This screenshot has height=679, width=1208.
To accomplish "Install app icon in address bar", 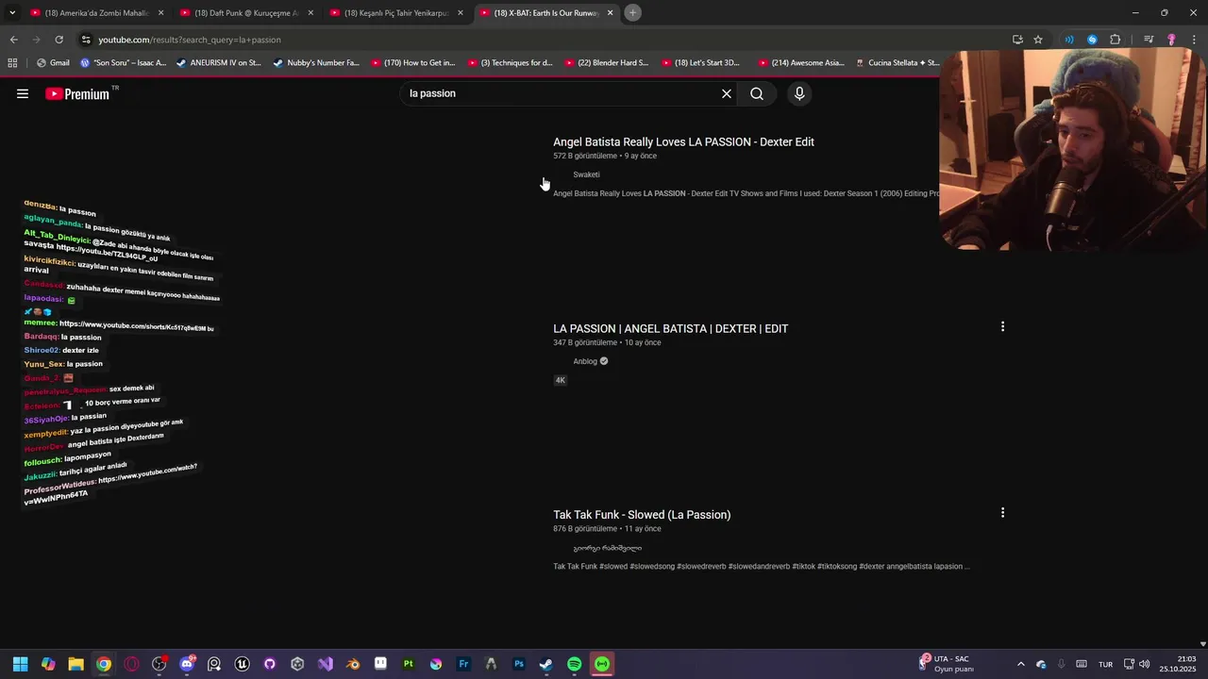I will click(x=1017, y=40).
